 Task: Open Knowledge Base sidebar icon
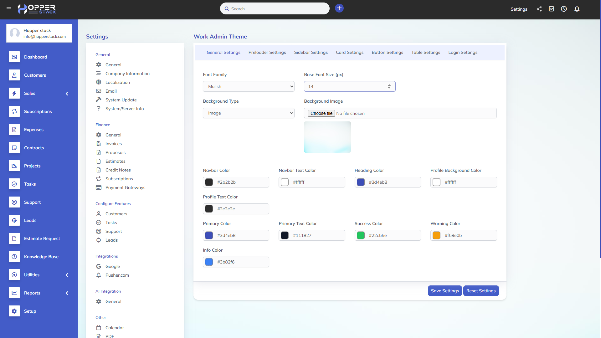[14, 257]
